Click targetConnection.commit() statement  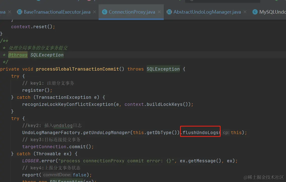click(x=58, y=147)
